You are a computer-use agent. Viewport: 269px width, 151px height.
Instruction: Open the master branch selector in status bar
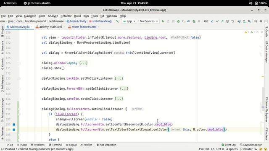[247, 149]
